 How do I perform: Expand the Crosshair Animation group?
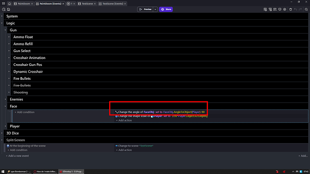[x=9, y=57]
